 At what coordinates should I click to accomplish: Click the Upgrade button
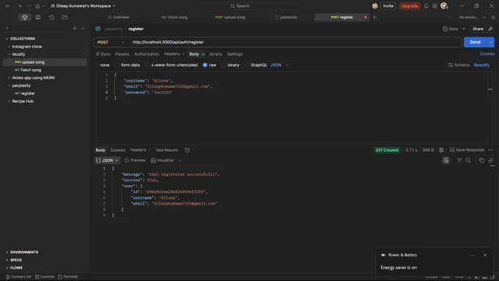point(409,6)
